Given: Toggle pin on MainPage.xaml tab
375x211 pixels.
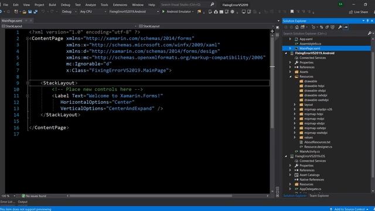Looking at the screenshot, I should [x=26, y=21].
